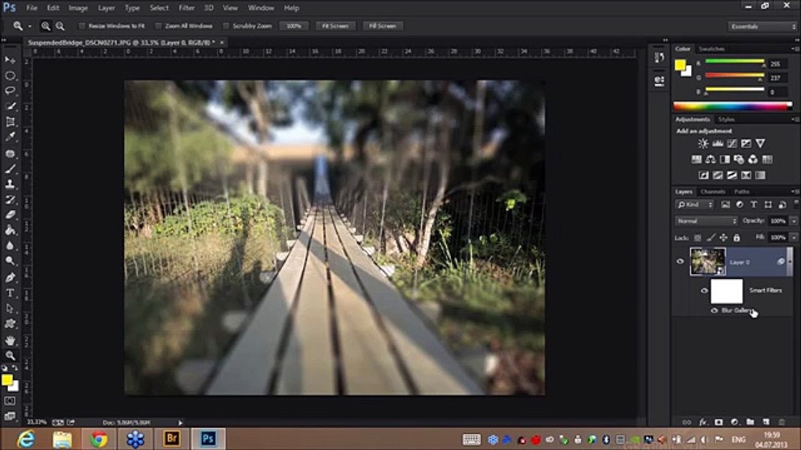Select the Horizontal Type tool

tap(10, 293)
